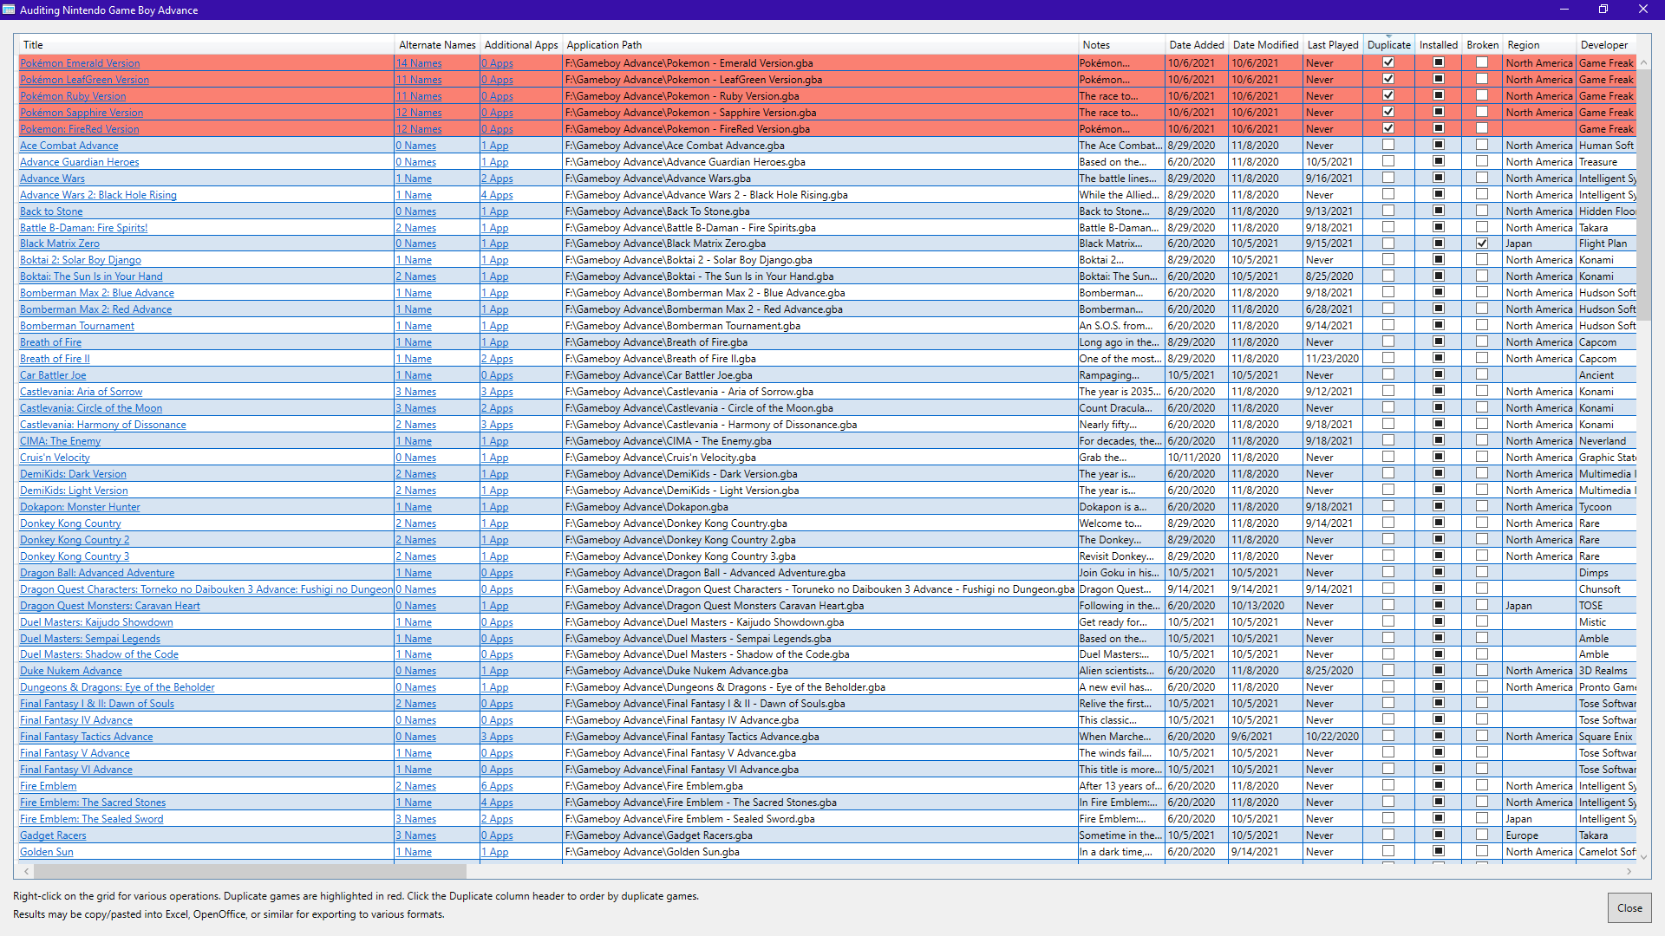Uncheck Broken for Black Matrix Zero
The height and width of the screenshot is (936, 1665).
(1482, 244)
